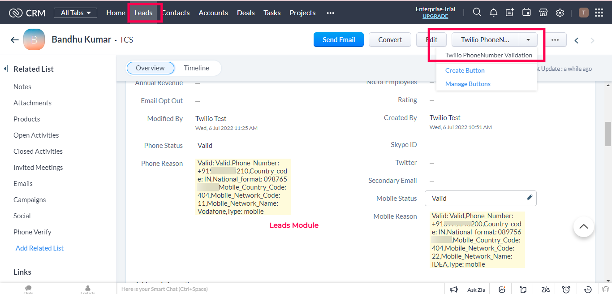Open the Contacts tab
Viewport: 612px width, 294px height.
pos(176,13)
